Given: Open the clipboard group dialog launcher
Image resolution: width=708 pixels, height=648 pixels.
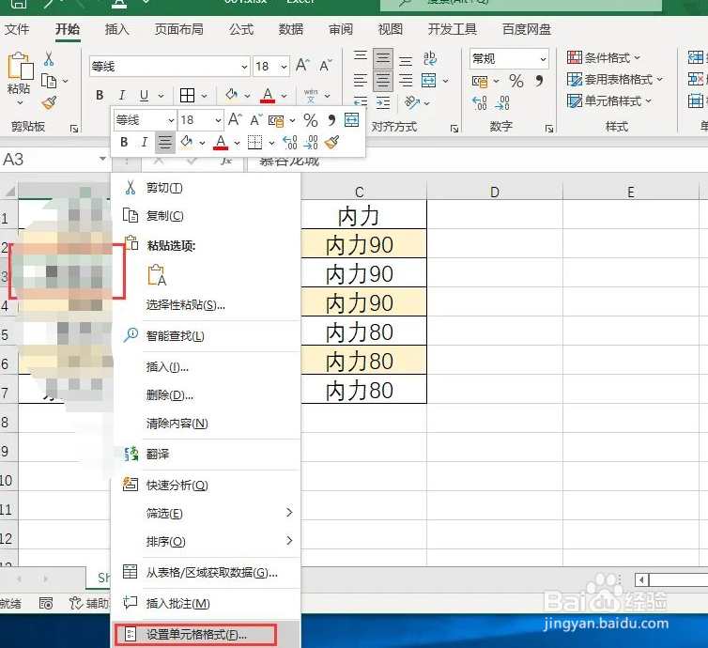Looking at the screenshot, I should pyautogui.click(x=74, y=129).
